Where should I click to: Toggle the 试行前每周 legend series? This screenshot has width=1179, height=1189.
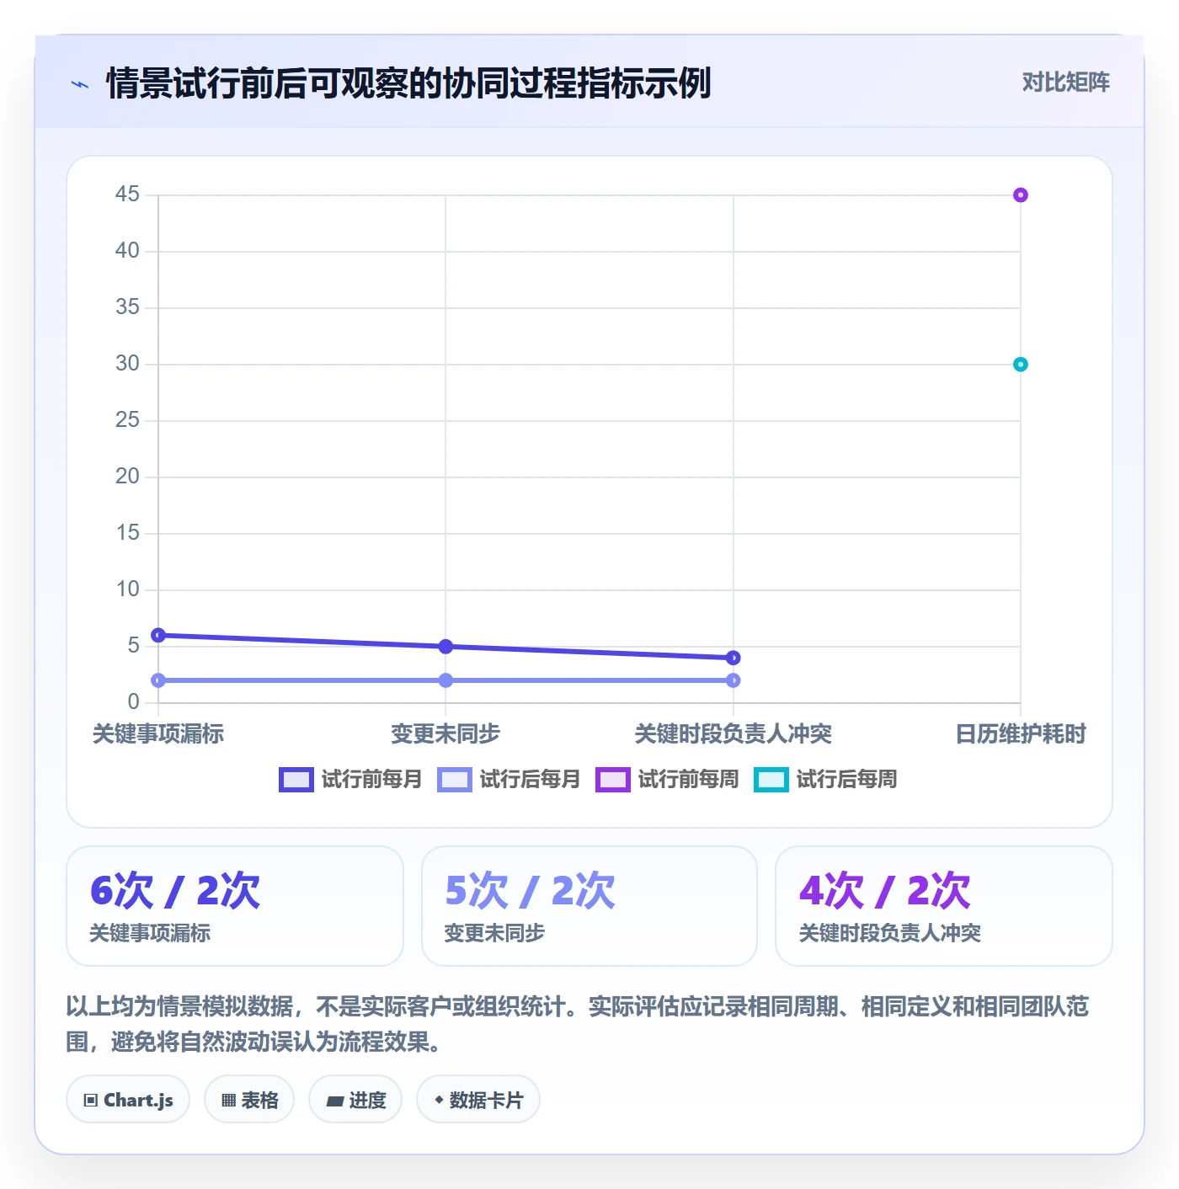(667, 780)
